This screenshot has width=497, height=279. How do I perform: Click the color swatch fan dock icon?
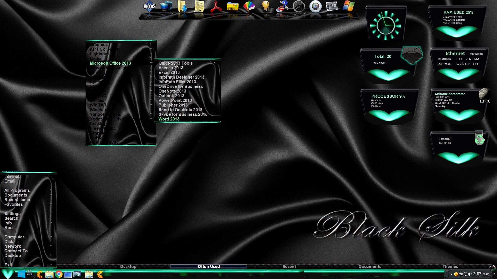pos(249,6)
